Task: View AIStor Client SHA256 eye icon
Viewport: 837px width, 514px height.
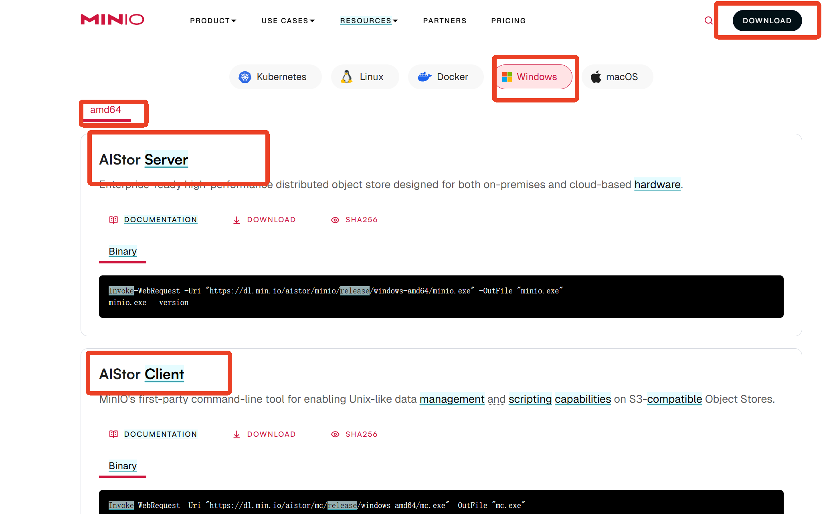Action: click(x=335, y=434)
